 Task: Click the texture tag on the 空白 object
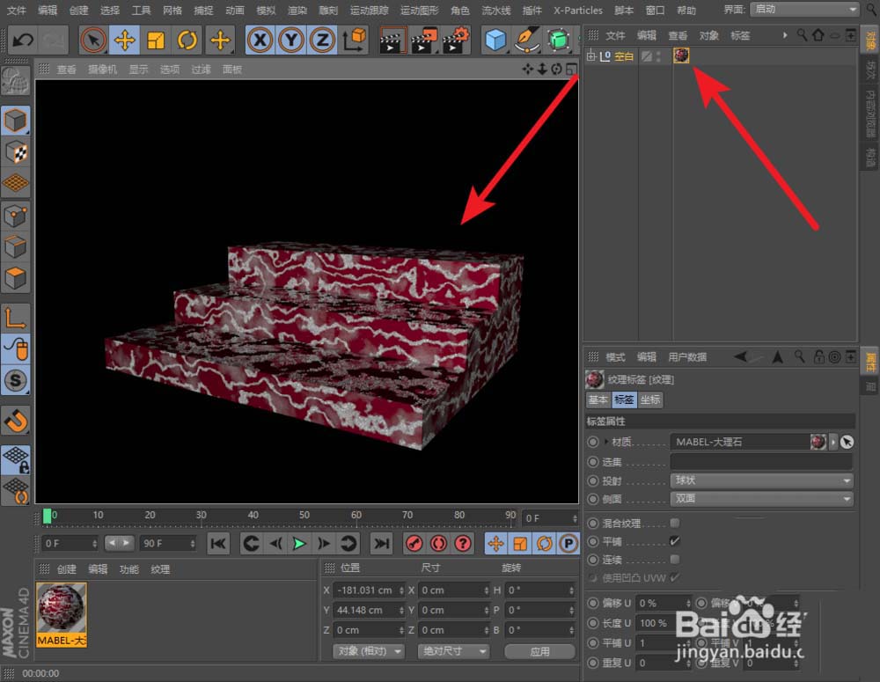click(681, 55)
